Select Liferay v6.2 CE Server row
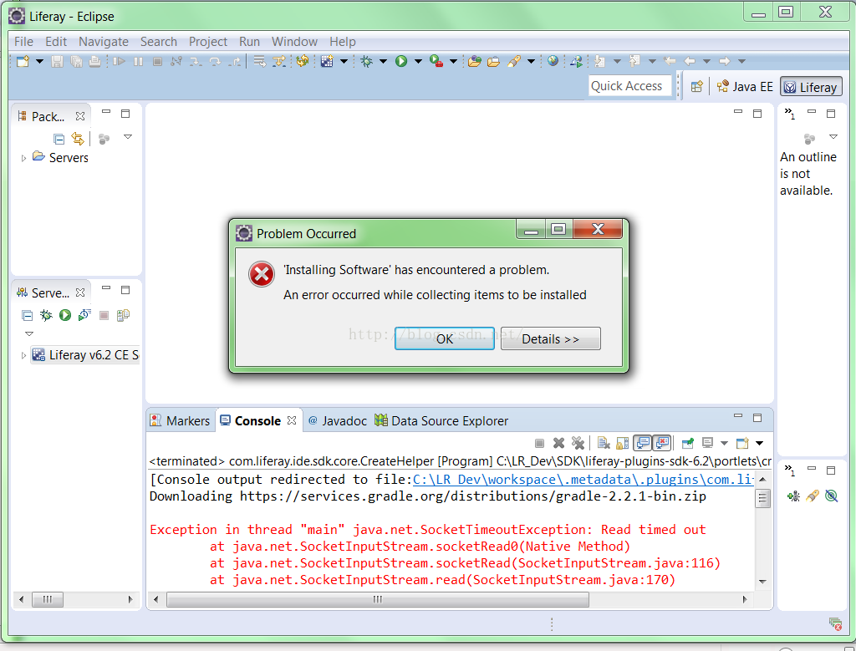 [x=84, y=355]
